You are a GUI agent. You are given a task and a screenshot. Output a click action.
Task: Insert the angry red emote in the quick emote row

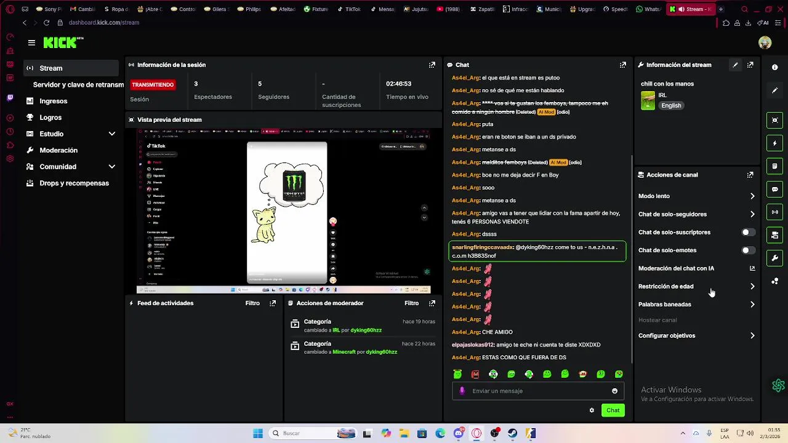[x=475, y=374]
